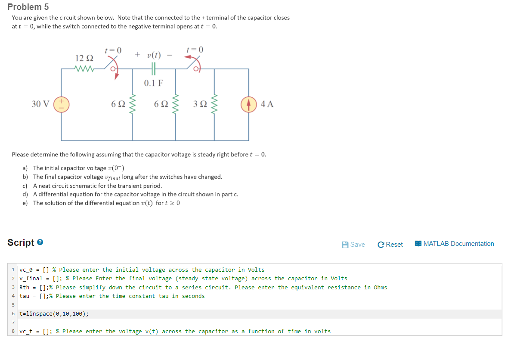Click the 30 V voltage source symbol
Screen dimensions: 511x341
point(61,104)
